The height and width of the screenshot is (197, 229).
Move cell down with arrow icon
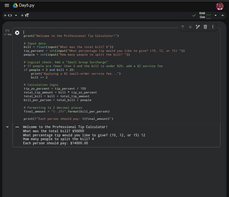pos(190,27)
